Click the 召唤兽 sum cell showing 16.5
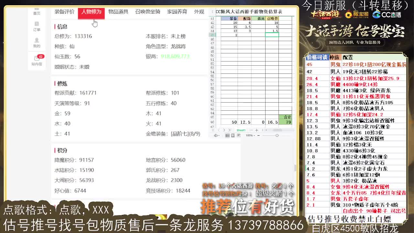Screen dimensions: 414x233 [x=272, y=122]
